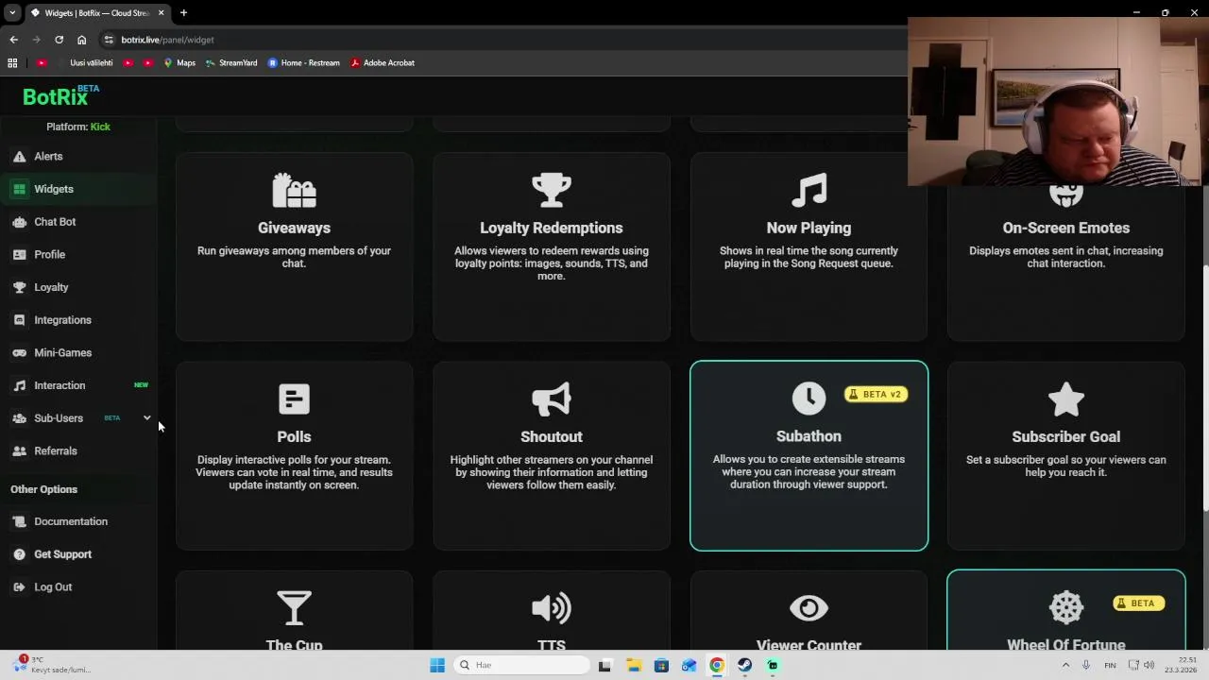Viewport: 1209px width, 680px height.
Task: Click the Wheel Of Fortune BETA badge
Action: point(1137,603)
